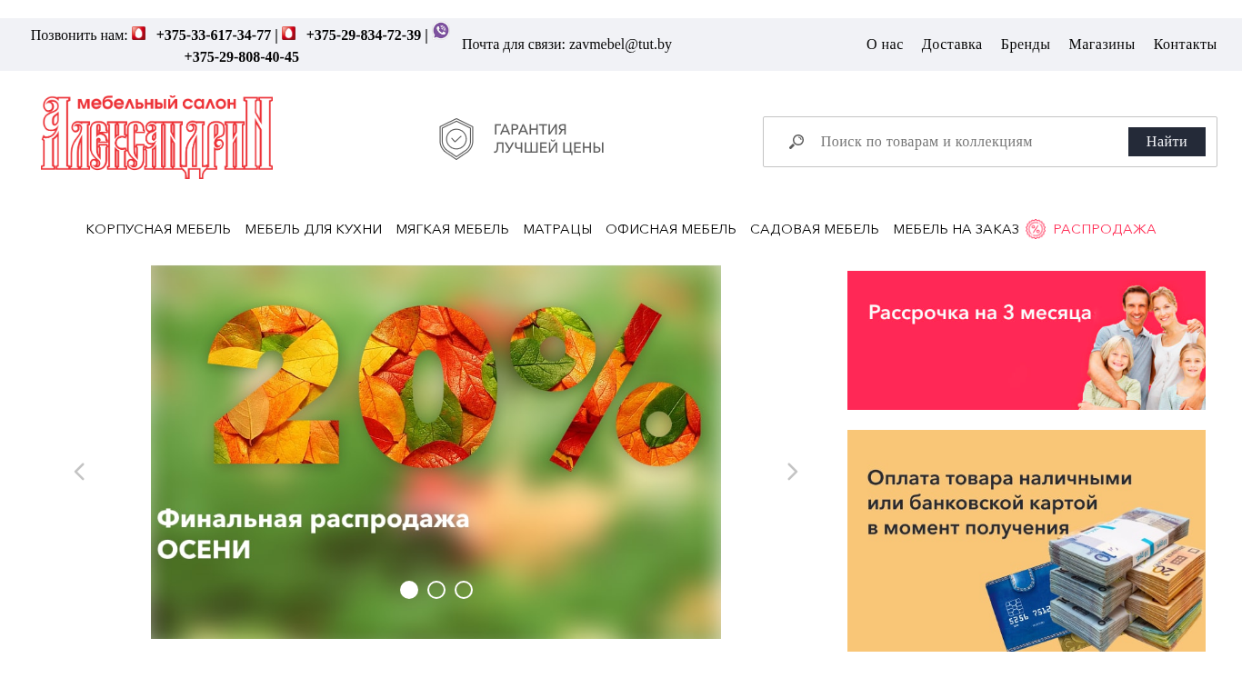1242x698 pixels.
Task: Open the Контакты link in the top bar
Action: point(1185,45)
